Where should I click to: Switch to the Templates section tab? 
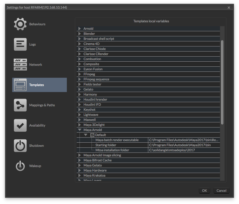coord(36,85)
